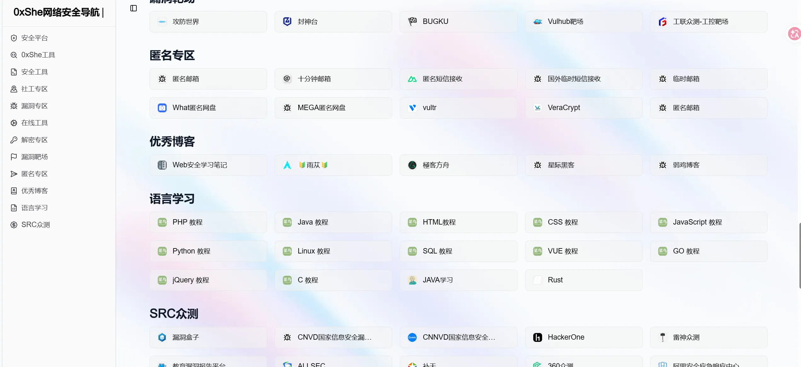Click the 匿名专区 paper-plane icon in sidebar
Viewport: 801px width, 367px height.
pos(14,174)
